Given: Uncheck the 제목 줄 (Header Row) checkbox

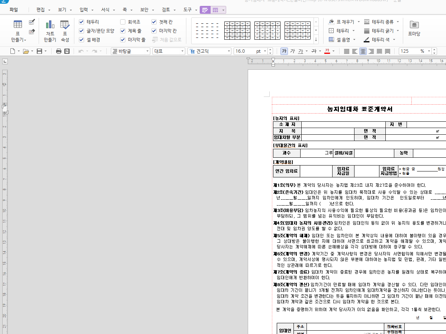Looking at the screenshot, I should tap(122, 31).
